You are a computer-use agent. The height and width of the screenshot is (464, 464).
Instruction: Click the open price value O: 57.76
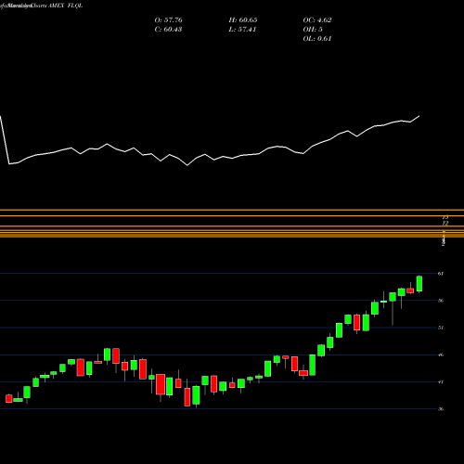(168, 20)
